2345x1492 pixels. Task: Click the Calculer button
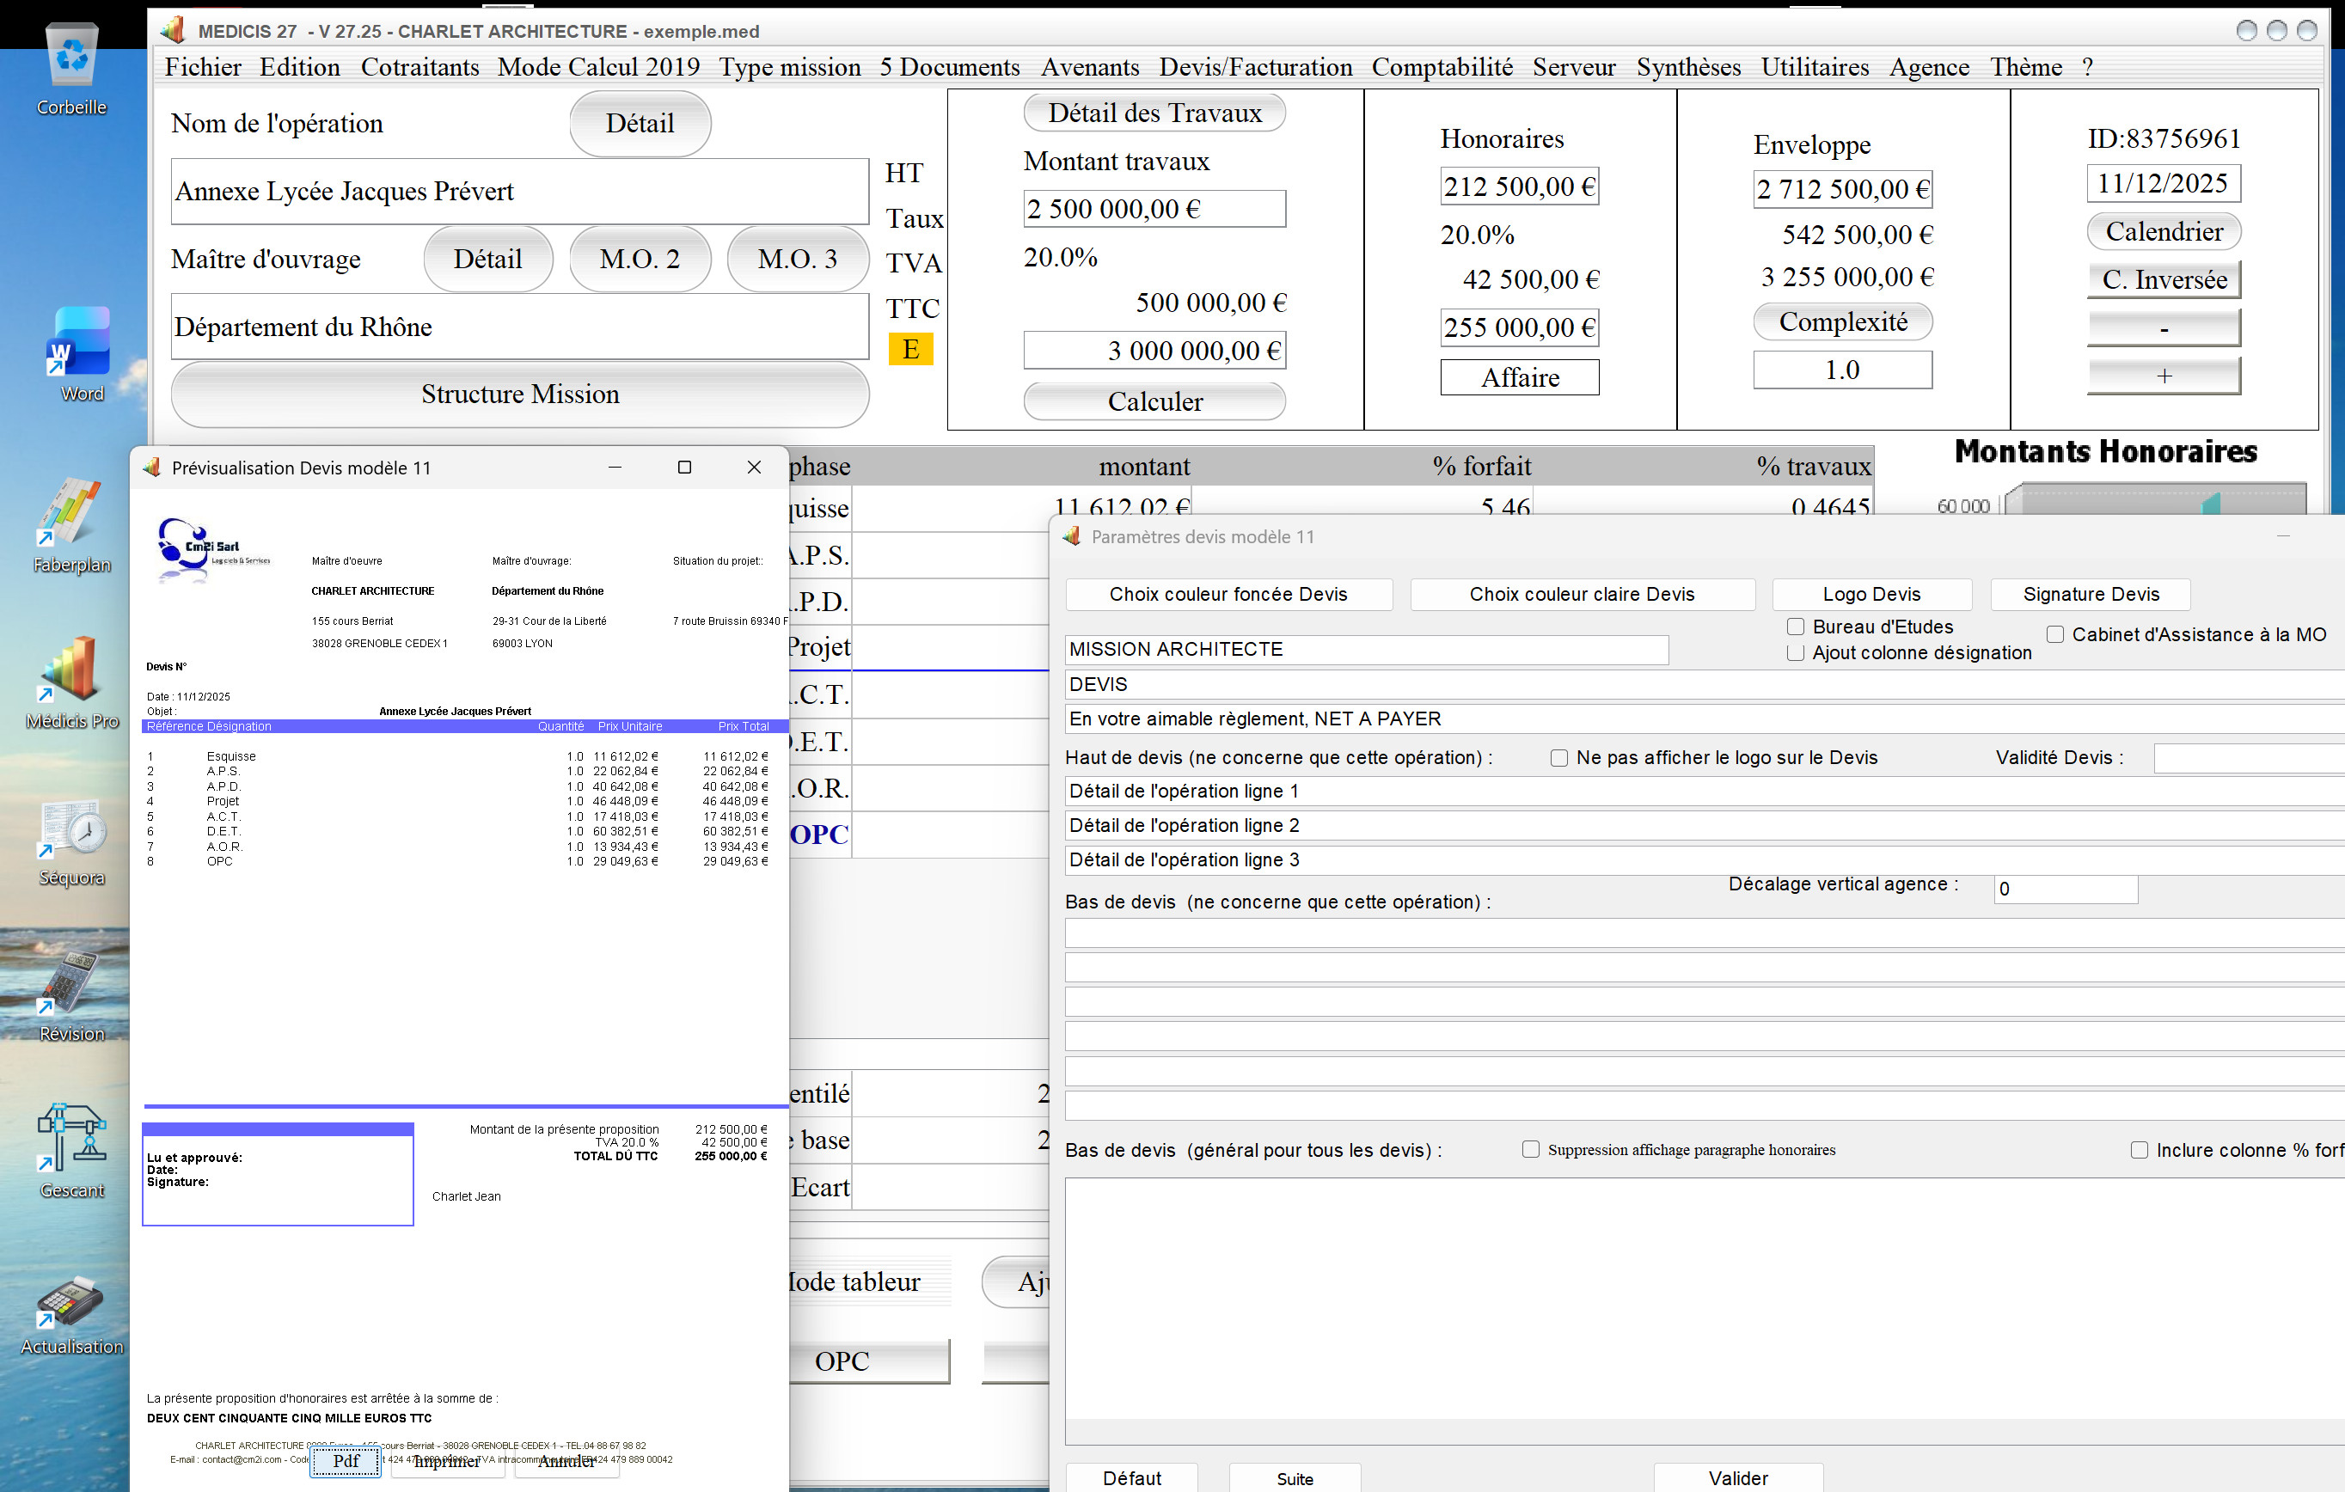click(x=1155, y=401)
